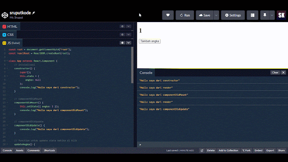
Task: Click the JS editor vertical scrollbar
Action: (132, 65)
